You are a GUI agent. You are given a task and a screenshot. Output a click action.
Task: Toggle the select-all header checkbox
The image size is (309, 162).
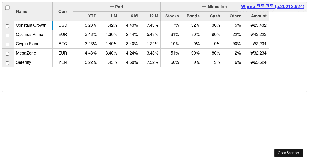point(7,8)
